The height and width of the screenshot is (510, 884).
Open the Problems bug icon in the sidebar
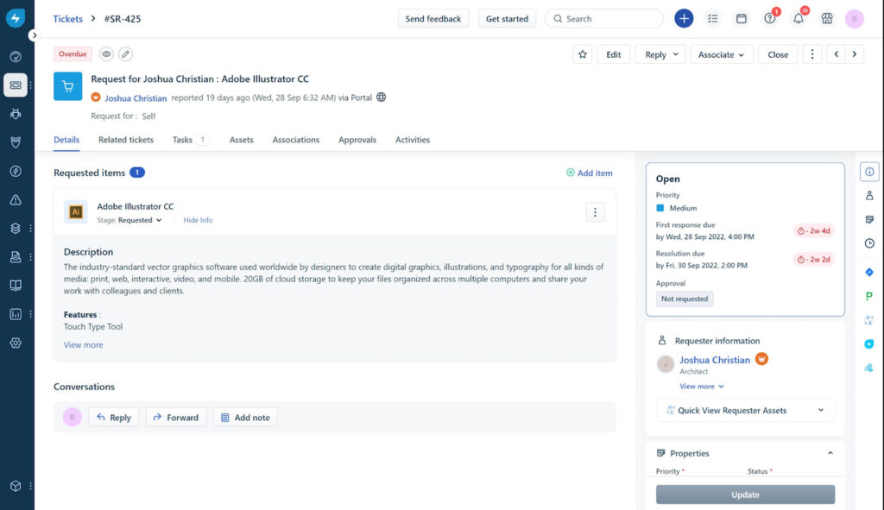(16, 114)
